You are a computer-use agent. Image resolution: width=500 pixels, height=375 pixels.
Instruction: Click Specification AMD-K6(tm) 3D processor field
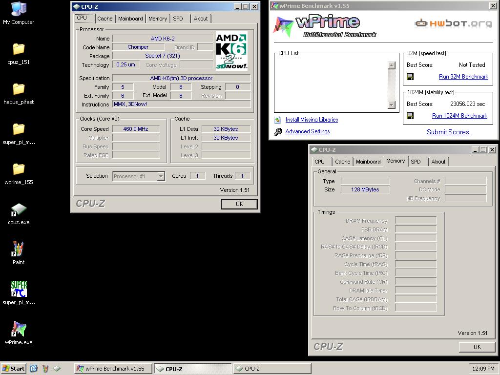point(182,78)
